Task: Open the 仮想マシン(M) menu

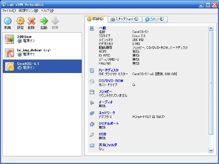Action: [x=29, y=11]
